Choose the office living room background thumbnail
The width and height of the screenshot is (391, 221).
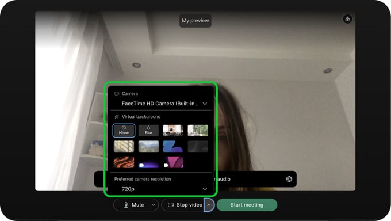click(173, 130)
